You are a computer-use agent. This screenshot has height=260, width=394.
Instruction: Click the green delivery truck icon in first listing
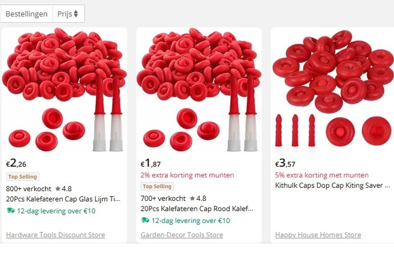tap(11, 210)
